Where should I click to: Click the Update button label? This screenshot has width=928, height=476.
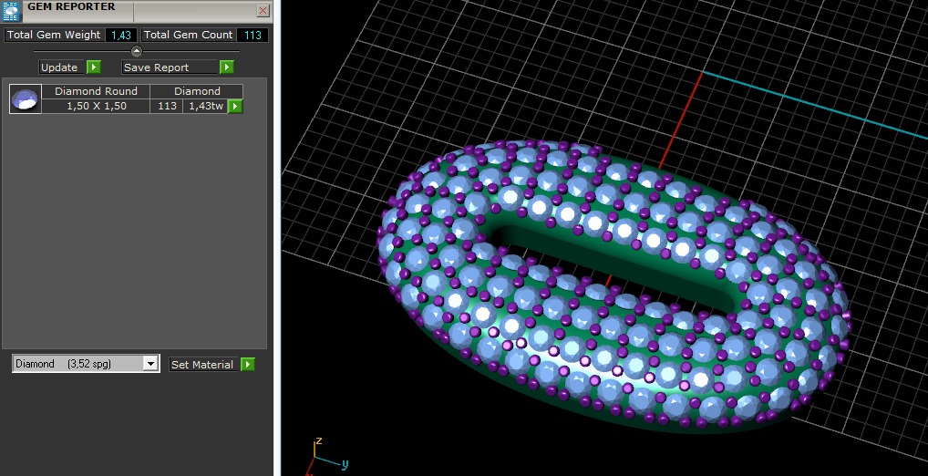pos(60,67)
